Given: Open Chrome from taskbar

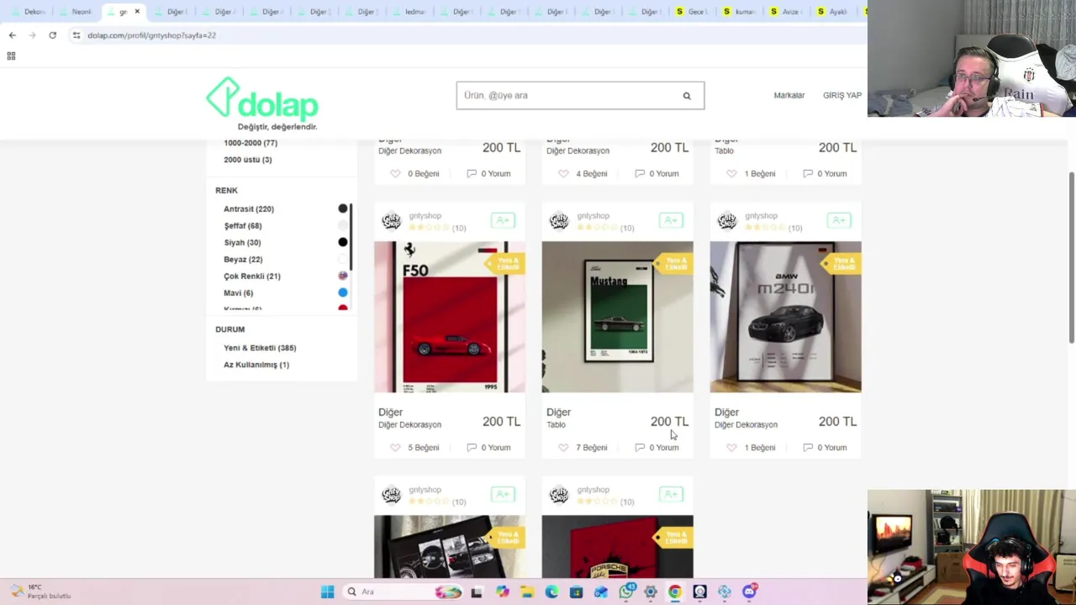Looking at the screenshot, I should tap(675, 592).
